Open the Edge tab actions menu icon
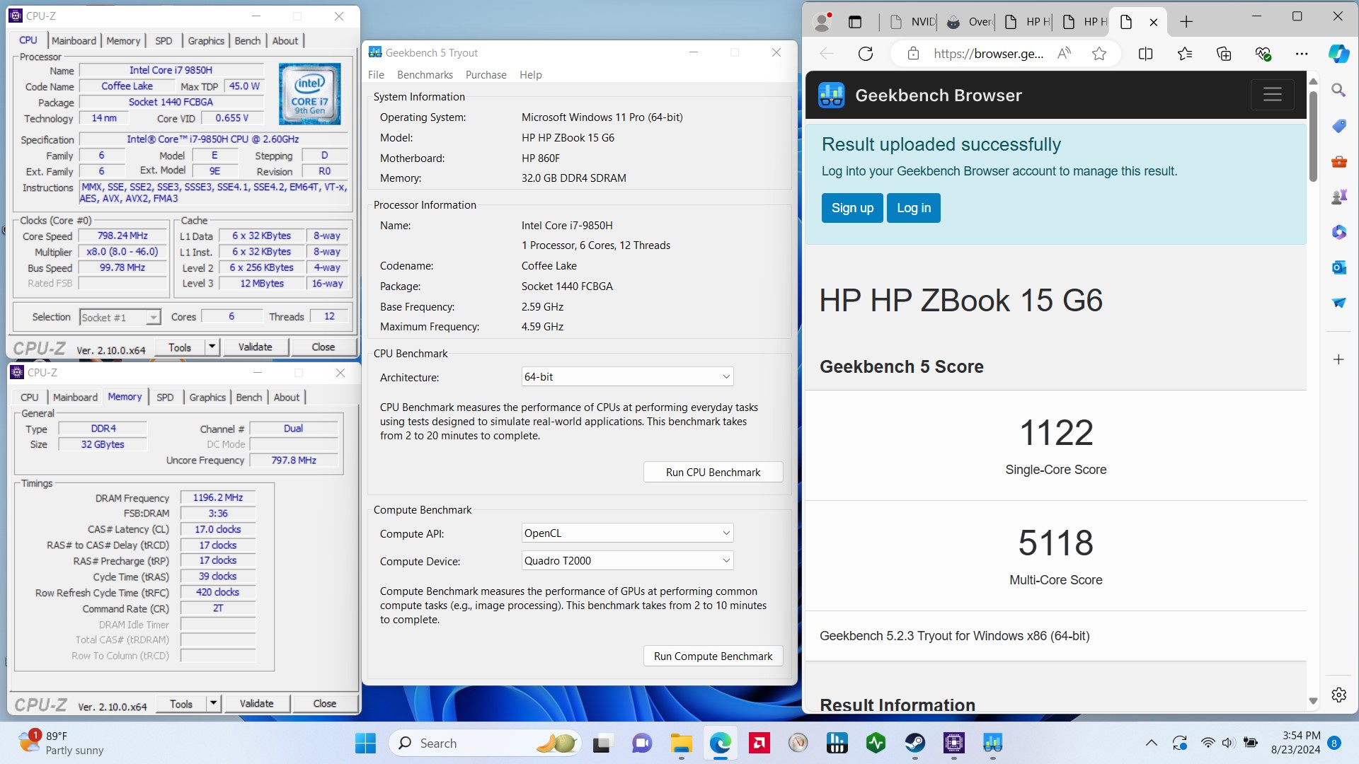Viewport: 1359px width, 764px height. point(855,22)
